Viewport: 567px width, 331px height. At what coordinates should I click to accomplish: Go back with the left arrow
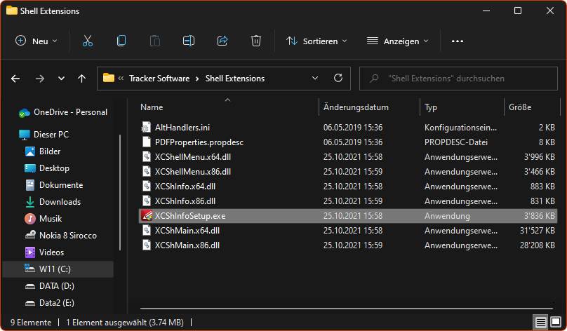point(15,79)
